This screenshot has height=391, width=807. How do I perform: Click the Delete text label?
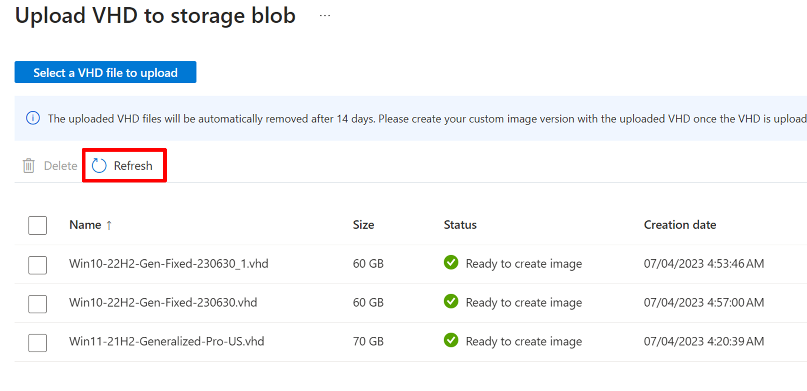[61, 166]
